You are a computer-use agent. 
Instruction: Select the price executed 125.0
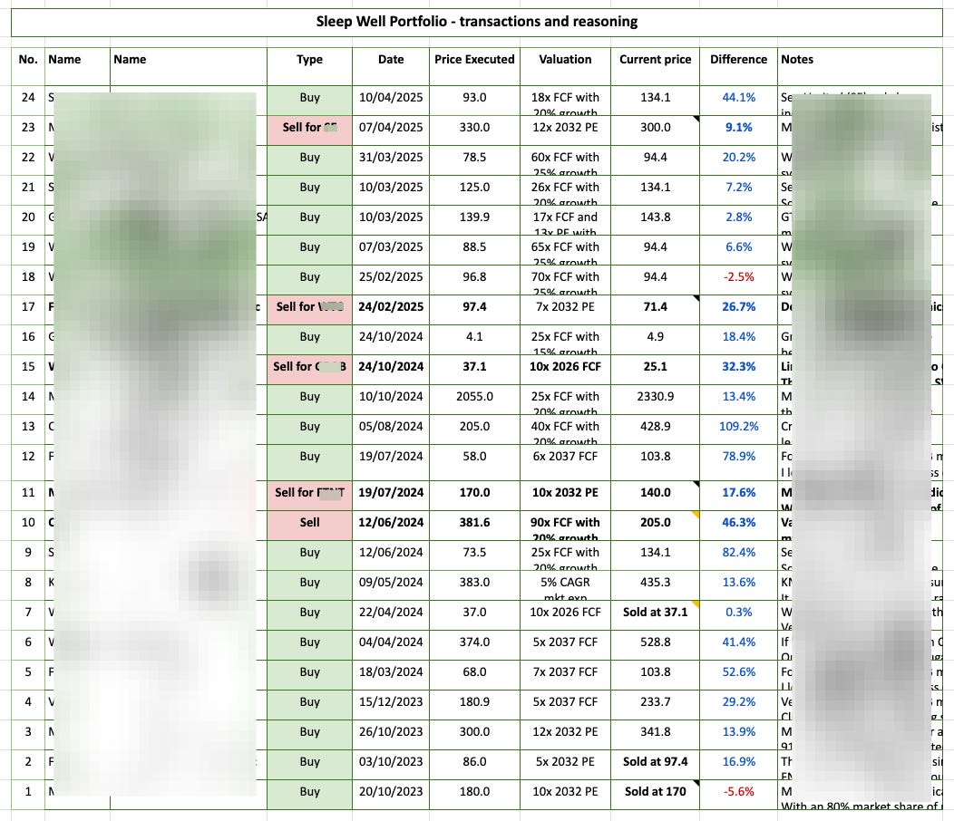coord(474,189)
